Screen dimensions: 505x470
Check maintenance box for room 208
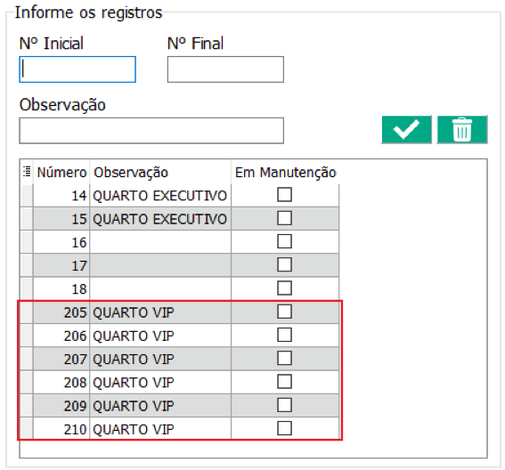284,382
